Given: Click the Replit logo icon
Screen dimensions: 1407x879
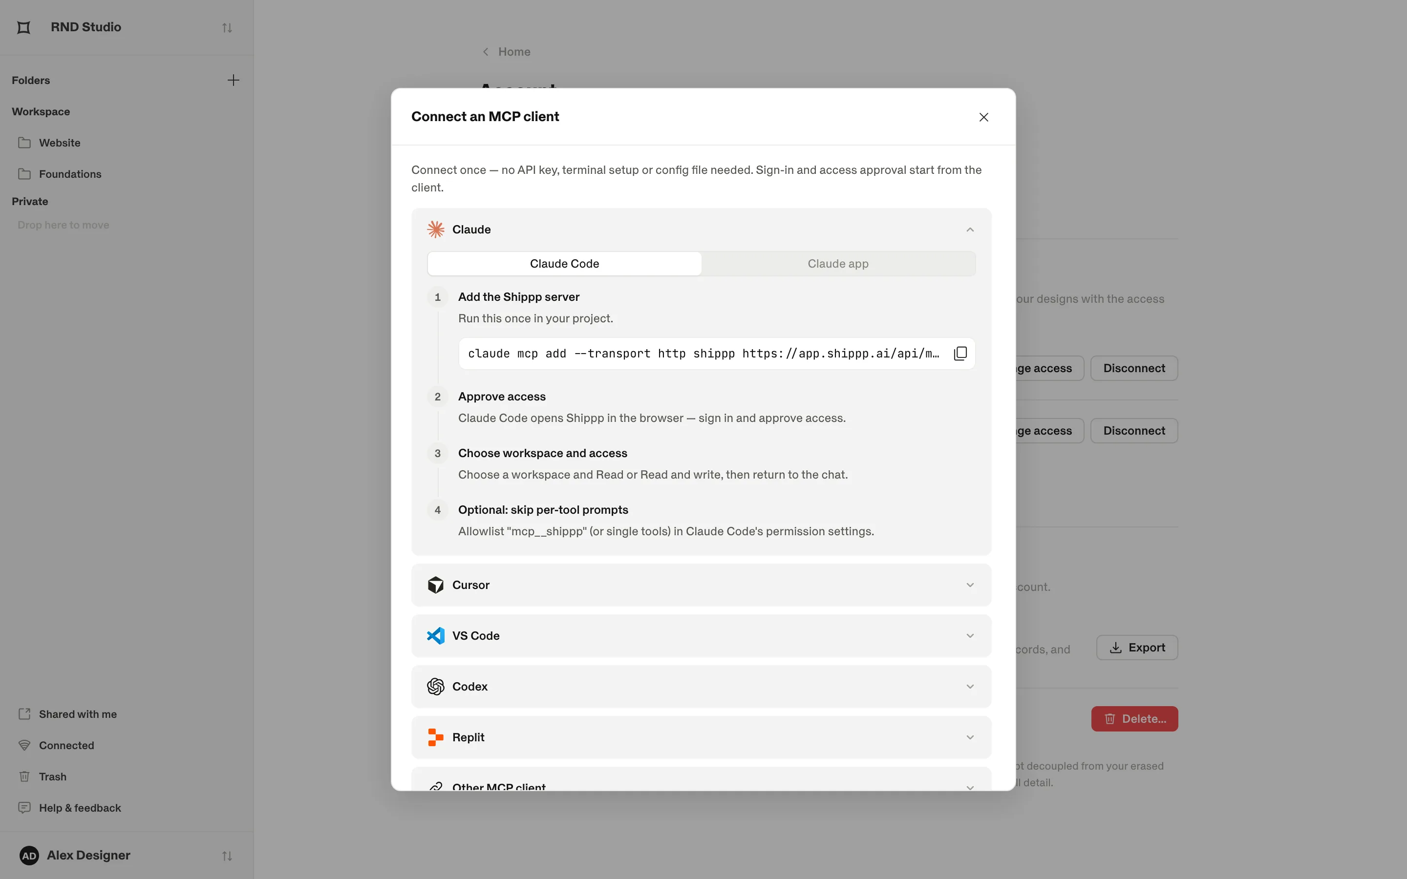Looking at the screenshot, I should [x=435, y=737].
